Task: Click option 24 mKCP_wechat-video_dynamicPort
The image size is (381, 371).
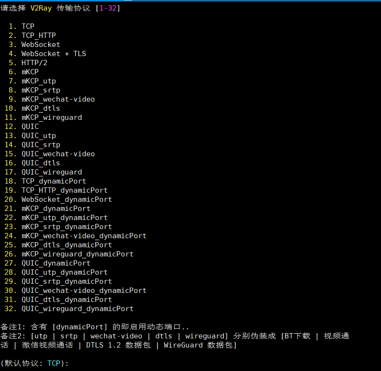Action: [x=84, y=236]
